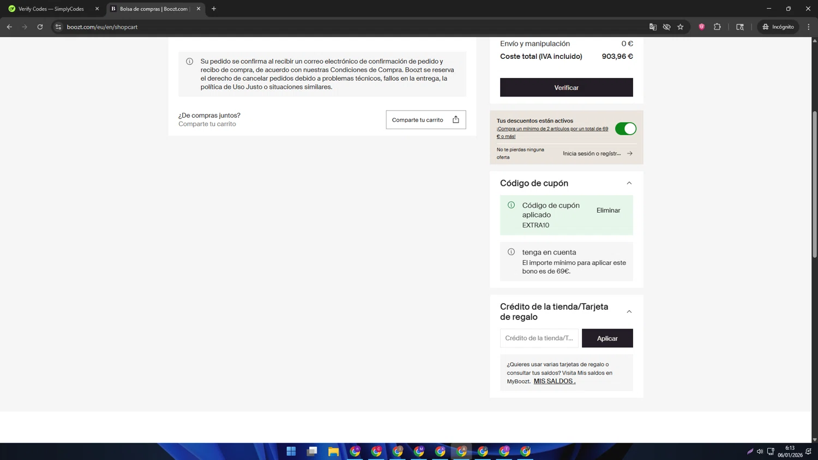Click the volume icon in system tray
818x460 pixels.
(760, 451)
